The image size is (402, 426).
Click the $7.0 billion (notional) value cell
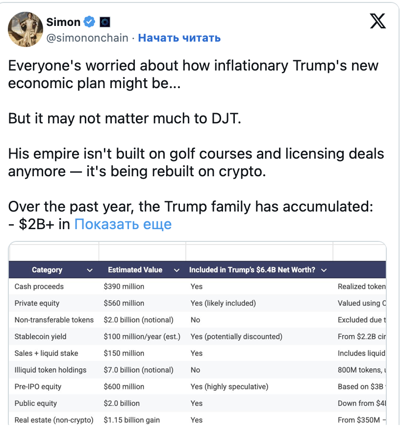click(x=139, y=370)
